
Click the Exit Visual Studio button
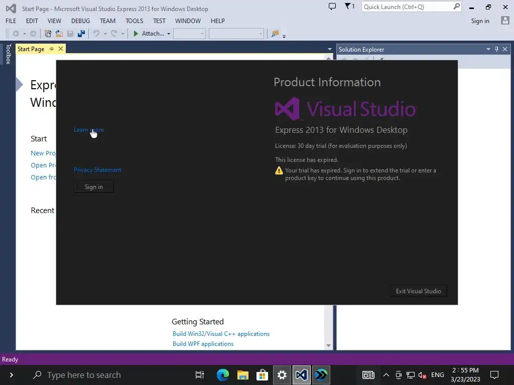pyautogui.click(x=418, y=291)
